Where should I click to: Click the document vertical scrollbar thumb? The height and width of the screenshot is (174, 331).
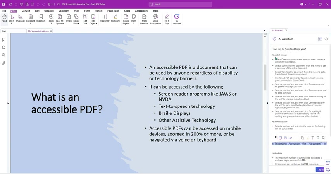[x=265, y=77]
